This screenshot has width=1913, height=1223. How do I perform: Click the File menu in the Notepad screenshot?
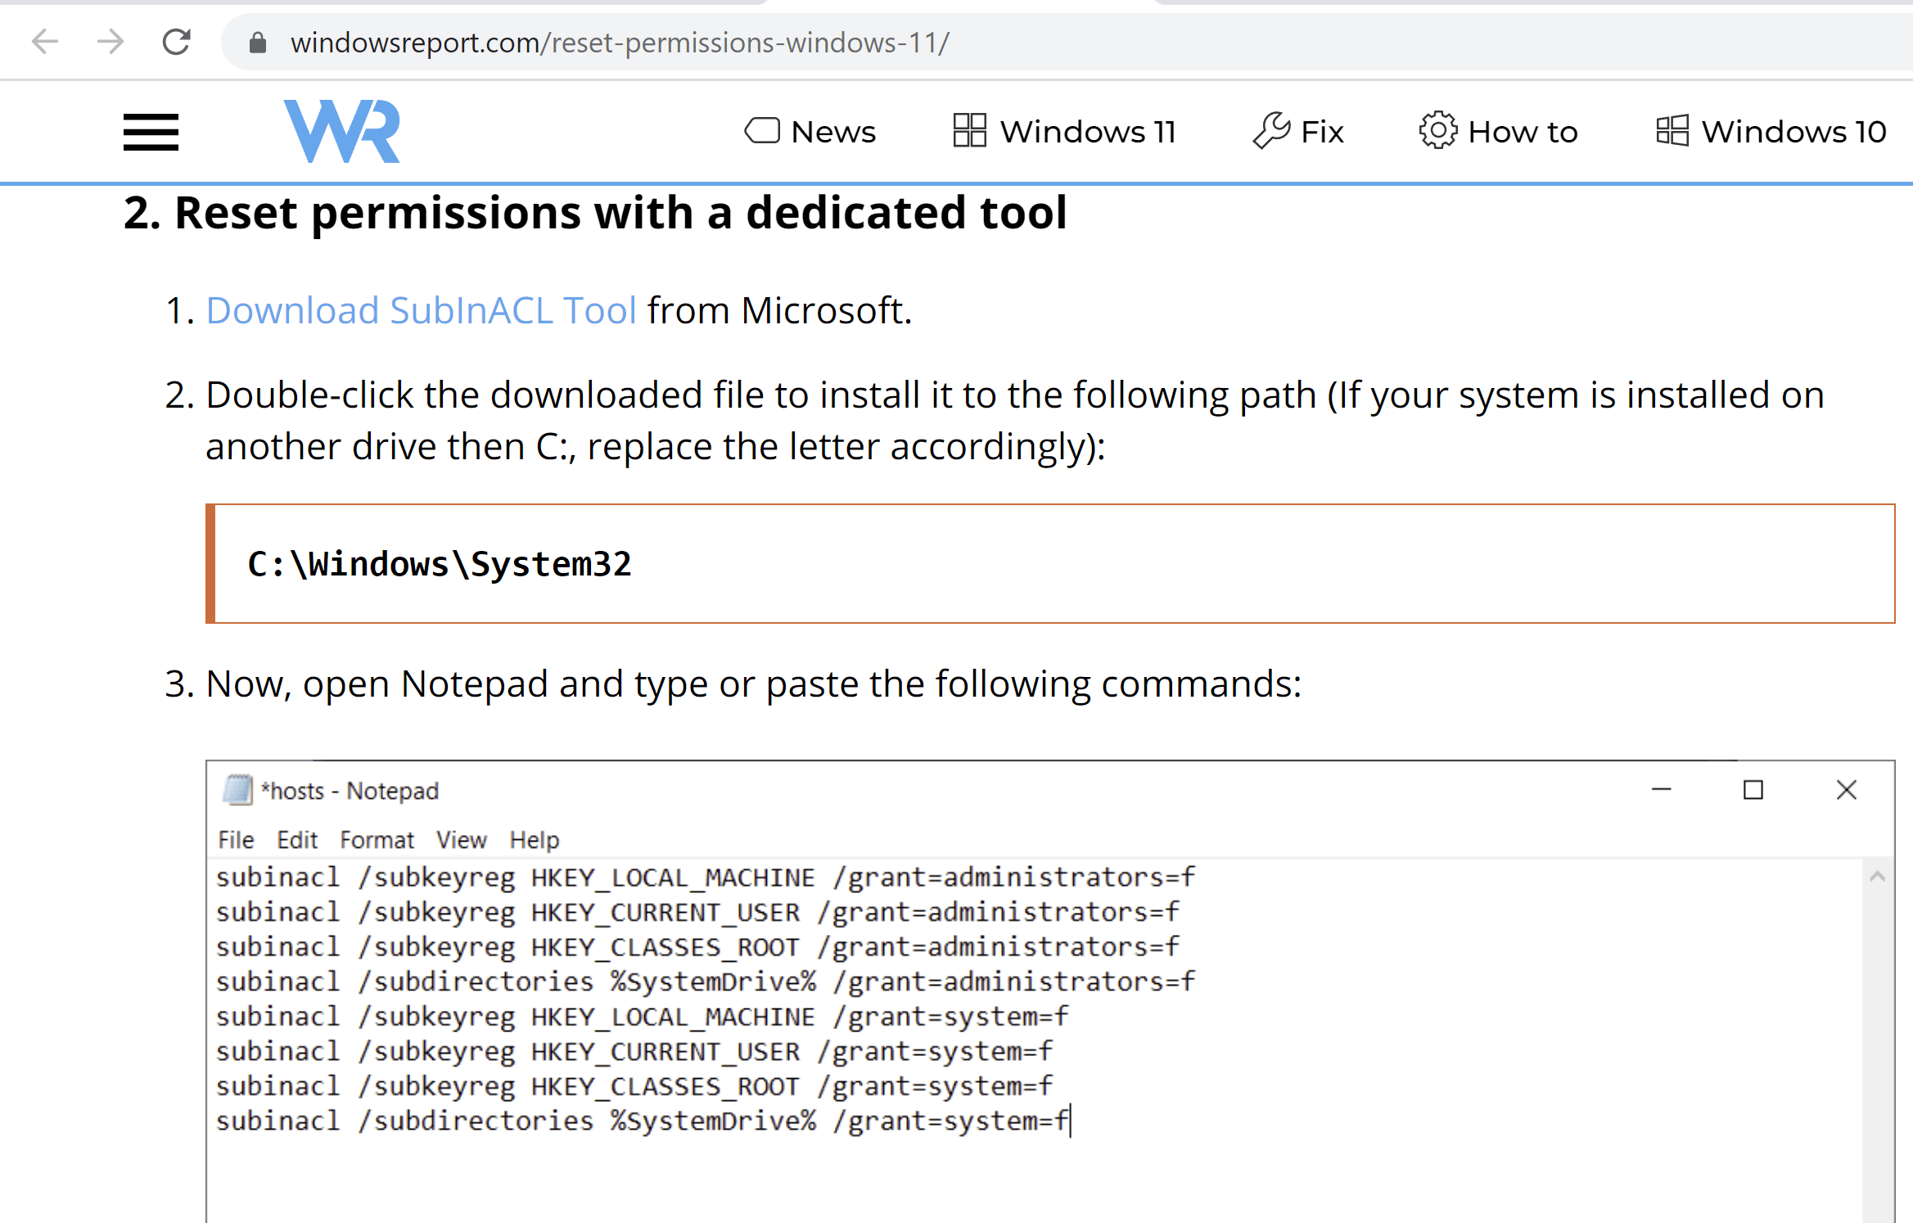point(236,839)
